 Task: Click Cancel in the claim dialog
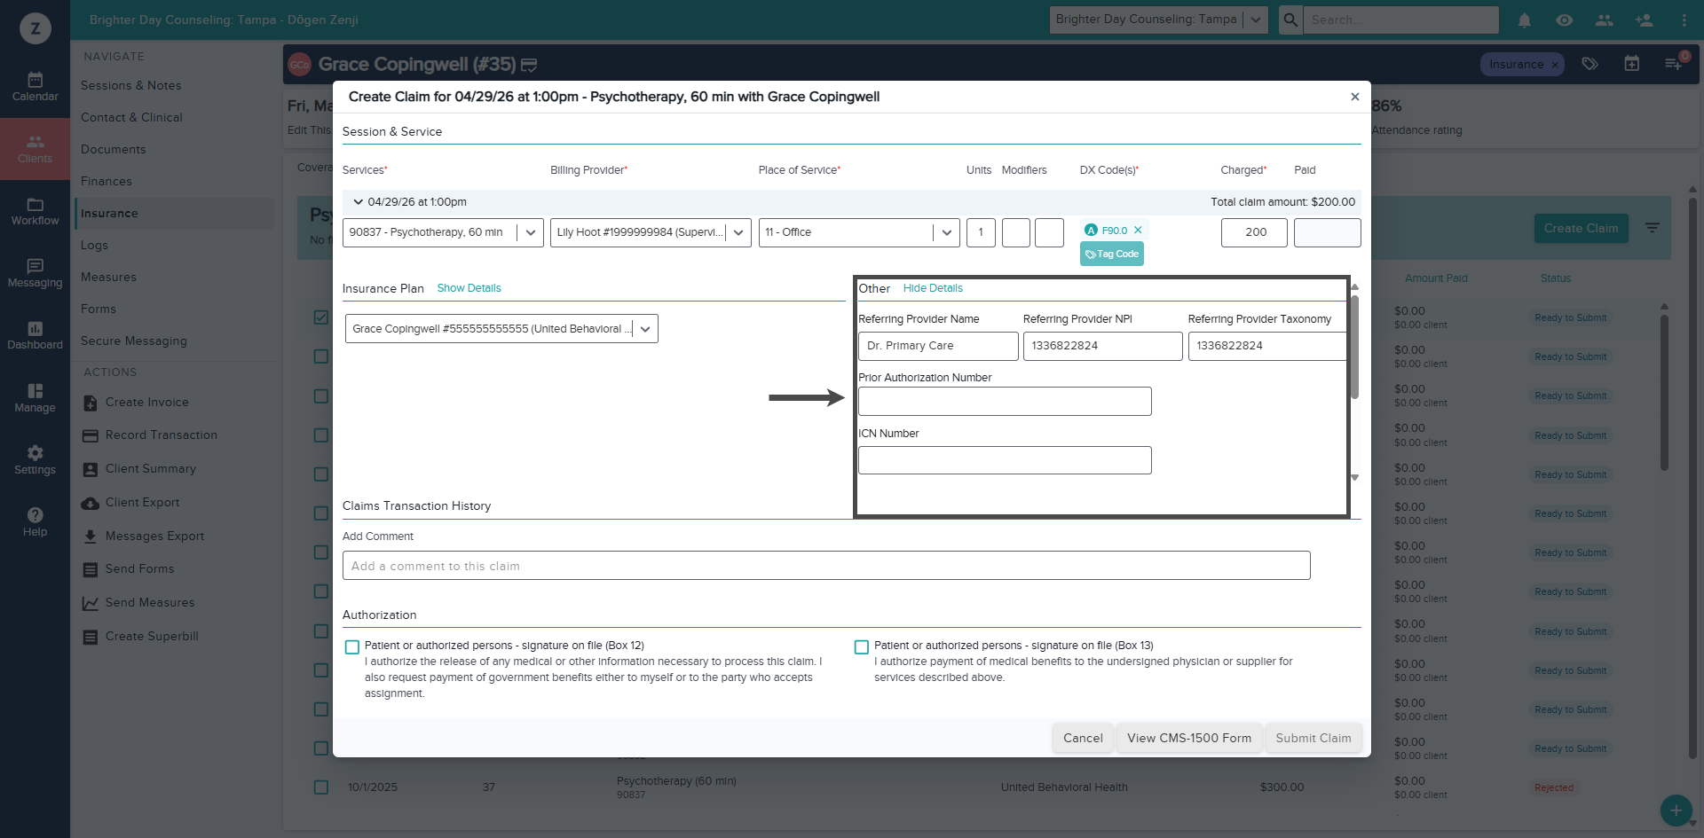(x=1083, y=738)
